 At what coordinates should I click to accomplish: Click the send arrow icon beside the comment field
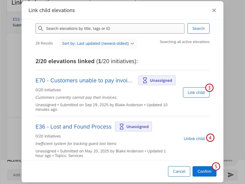click(x=231, y=175)
